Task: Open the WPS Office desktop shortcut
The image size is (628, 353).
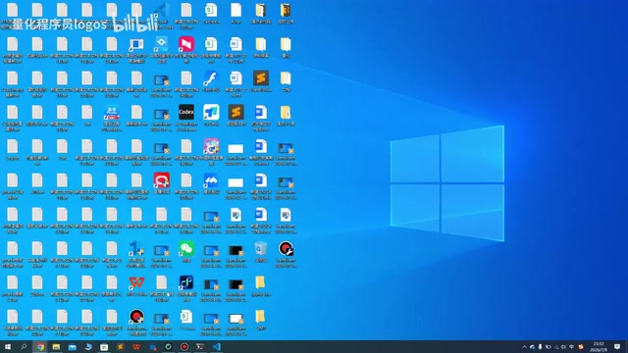Action: click(x=136, y=283)
